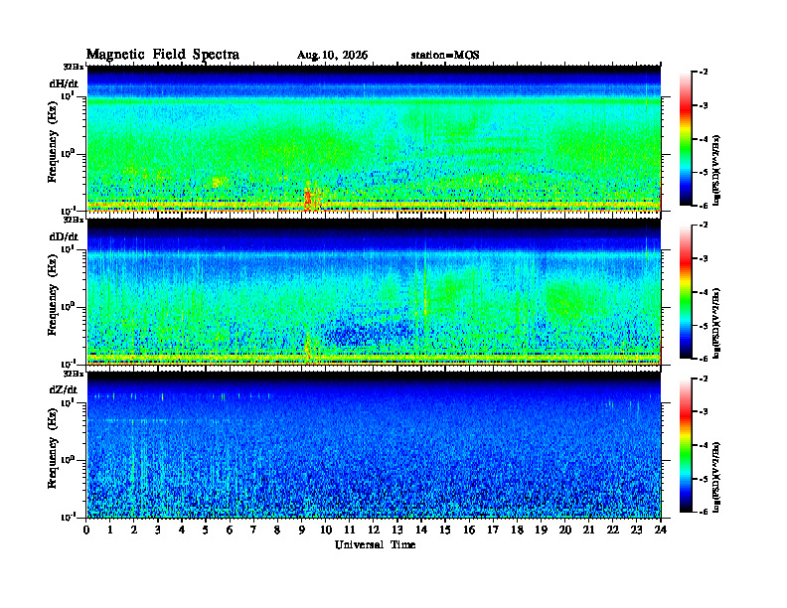The height and width of the screenshot is (608, 787).
Task: Click the "Magnetic Field Spectra" plot title
Action: (x=163, y=55)
